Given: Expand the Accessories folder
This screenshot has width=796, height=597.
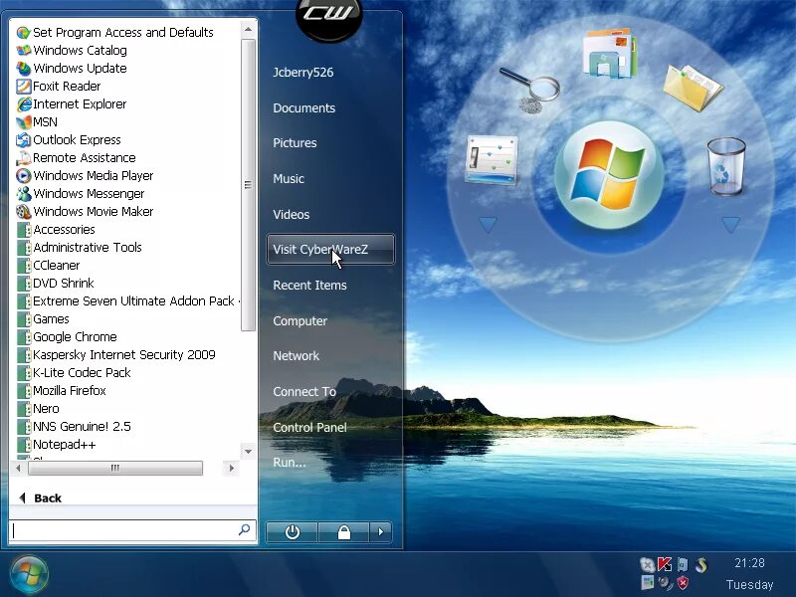Looking at the screenshot, I should pyautogui.click(x=56, y=230).
